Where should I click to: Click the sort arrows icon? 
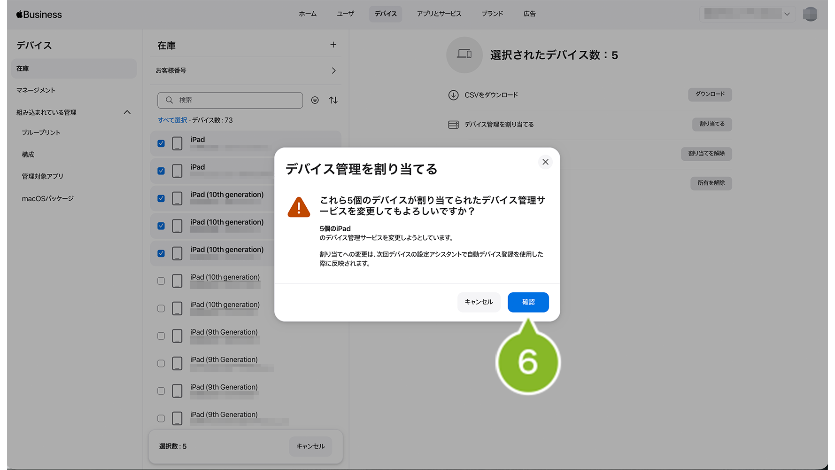333,100
